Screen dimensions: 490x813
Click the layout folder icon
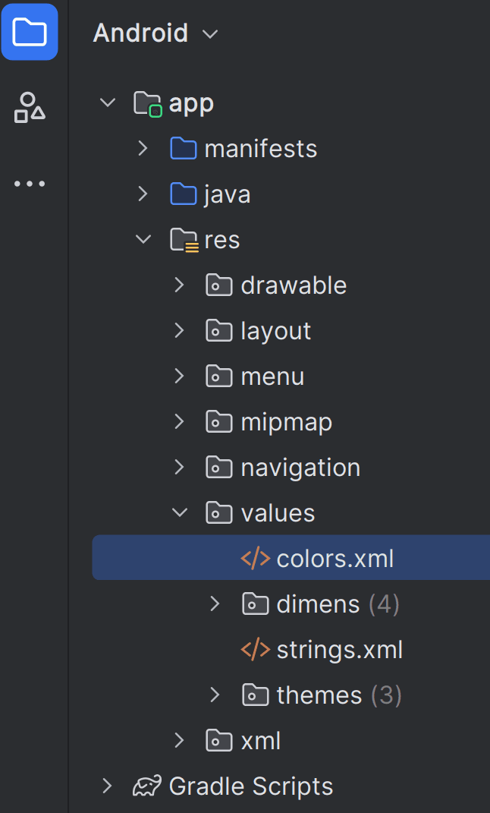coord(219,331)
